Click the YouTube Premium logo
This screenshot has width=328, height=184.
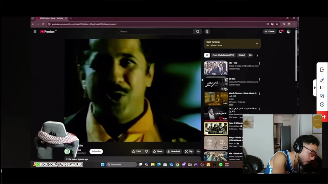click(x=48, y=31)
